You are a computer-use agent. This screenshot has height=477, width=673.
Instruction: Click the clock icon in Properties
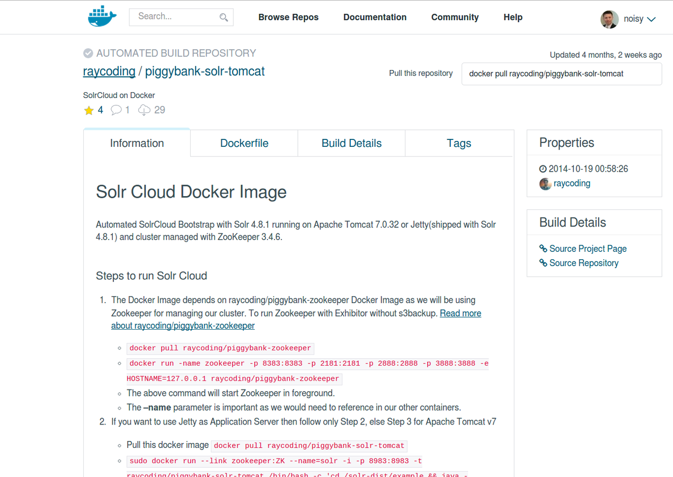click(543, 169)
